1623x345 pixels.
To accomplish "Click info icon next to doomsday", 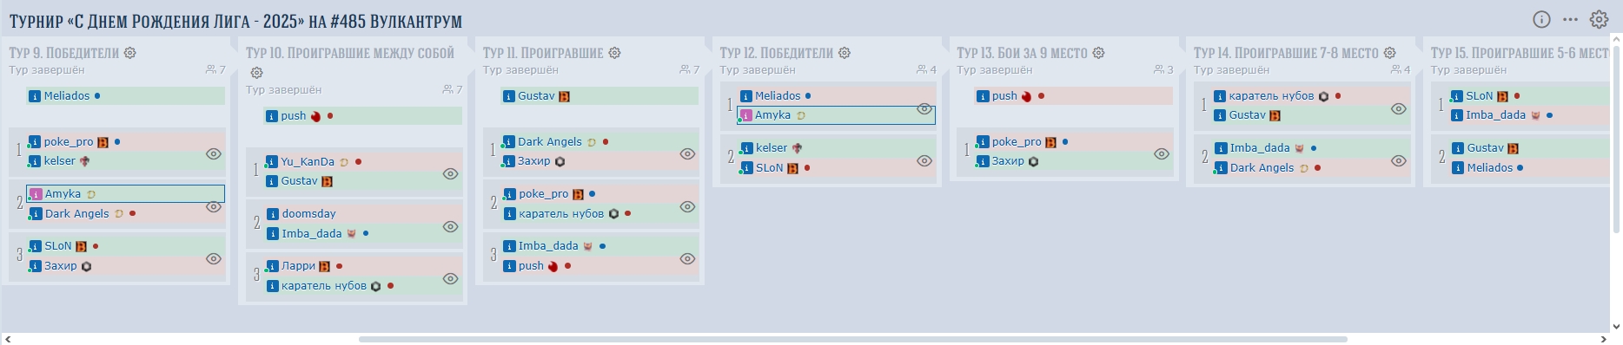I will click(273, 213).
